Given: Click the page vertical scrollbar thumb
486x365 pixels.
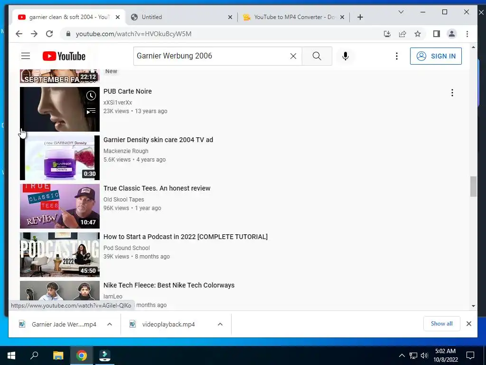Looking at the screenshot, I should tap(473, 186).
